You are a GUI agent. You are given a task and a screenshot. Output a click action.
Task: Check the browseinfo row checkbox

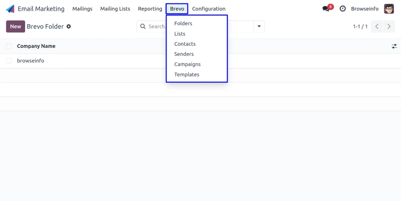[x=9, y=61]
